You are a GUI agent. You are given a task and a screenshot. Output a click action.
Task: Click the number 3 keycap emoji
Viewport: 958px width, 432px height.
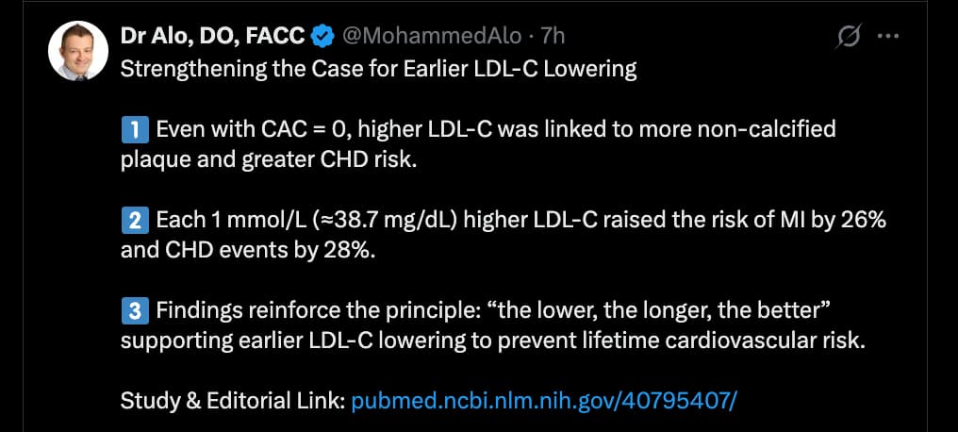pyautogui.click(x=134, y=311)
